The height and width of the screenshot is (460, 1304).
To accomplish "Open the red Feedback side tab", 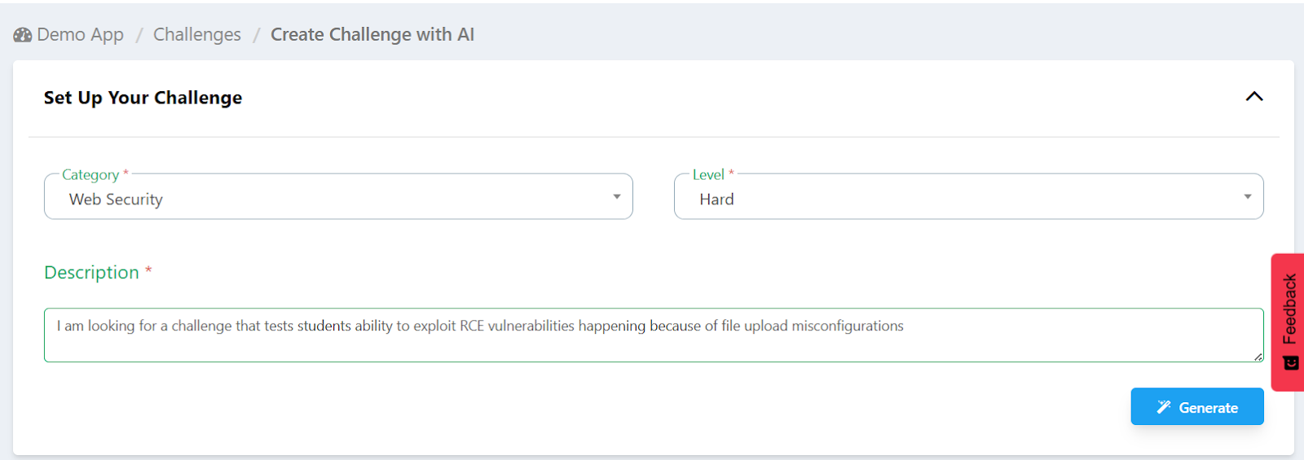I will pos(1289,309).
